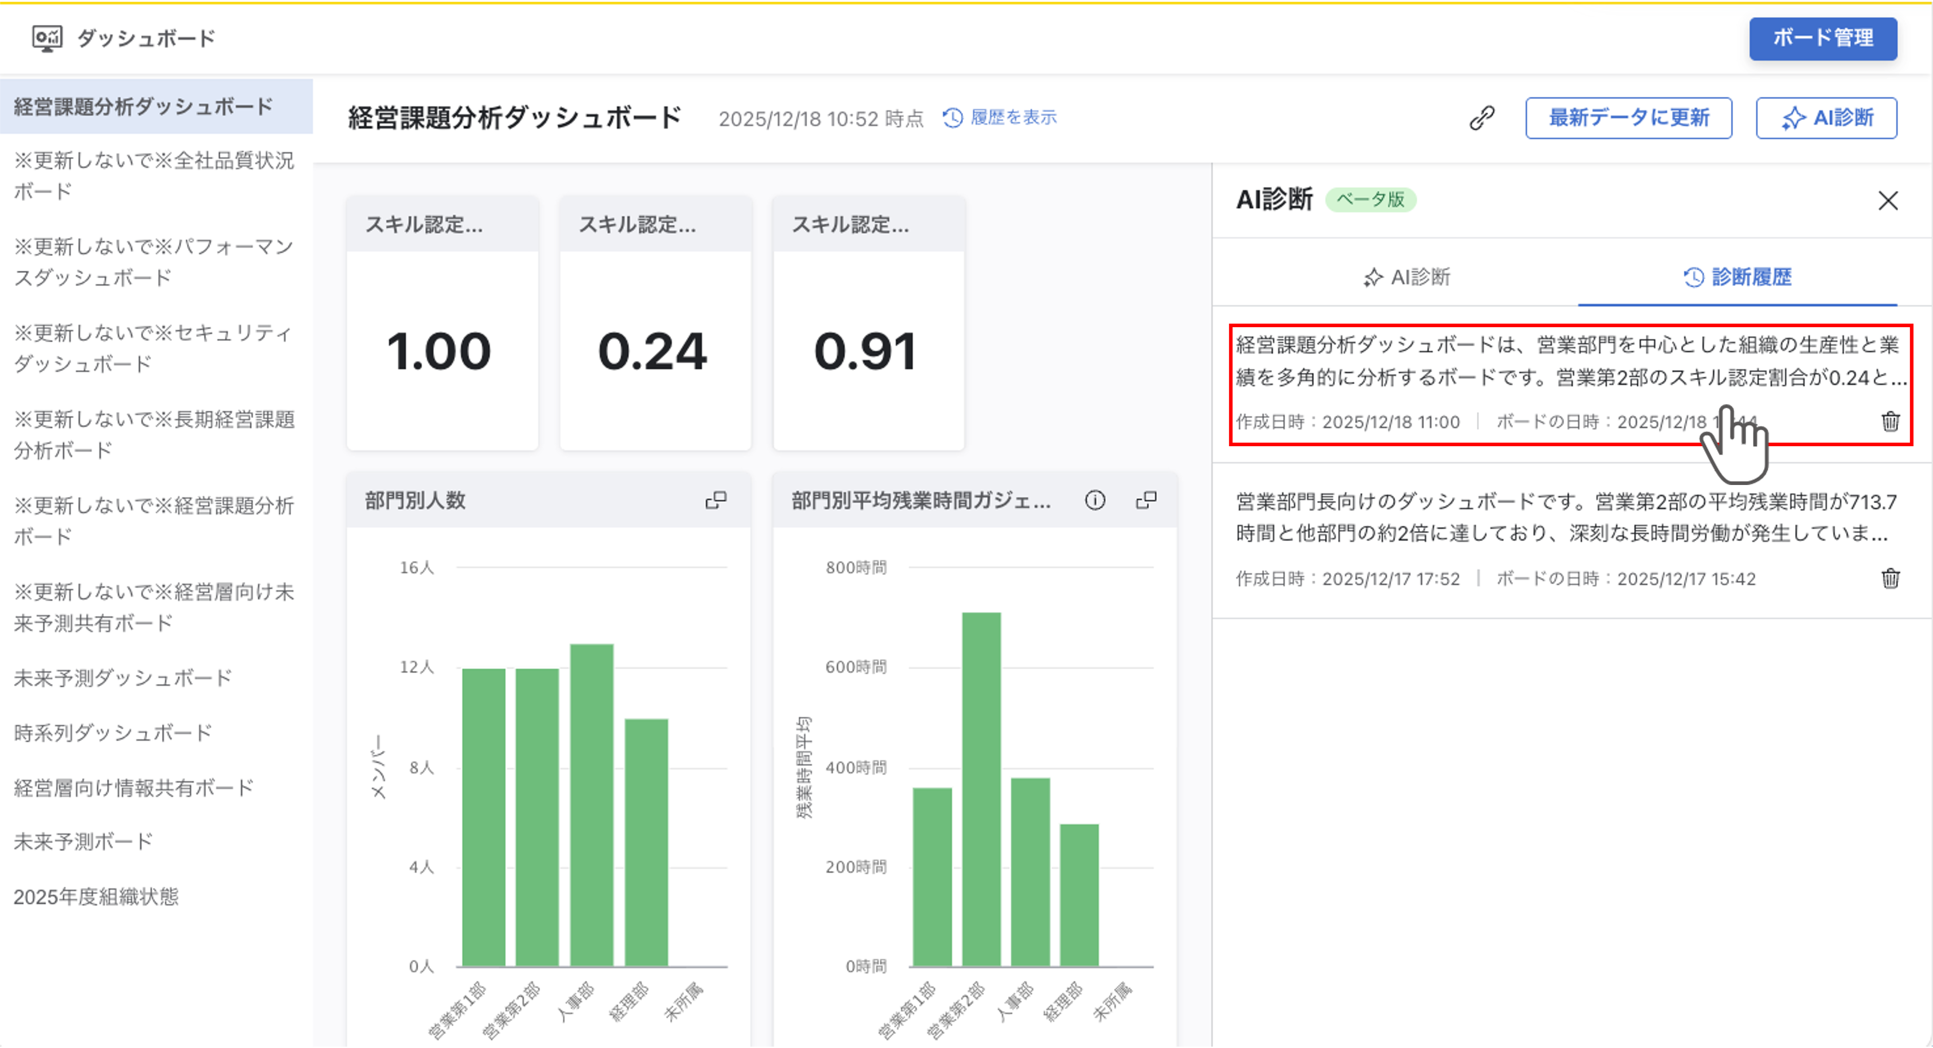Click the AI診断 button in header
The width and height of the screenshot is (1933, 1048).
(x=1826, y=118)
